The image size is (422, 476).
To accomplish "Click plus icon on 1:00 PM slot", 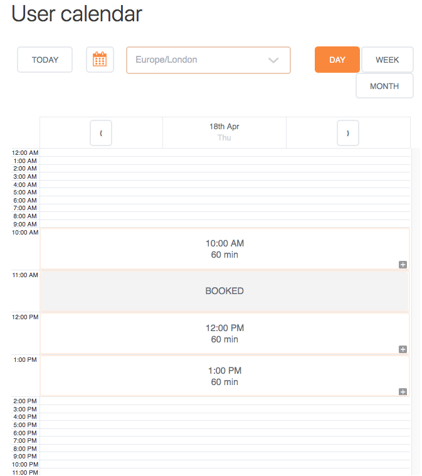I will pyautogui.click(x=403, y=392).
